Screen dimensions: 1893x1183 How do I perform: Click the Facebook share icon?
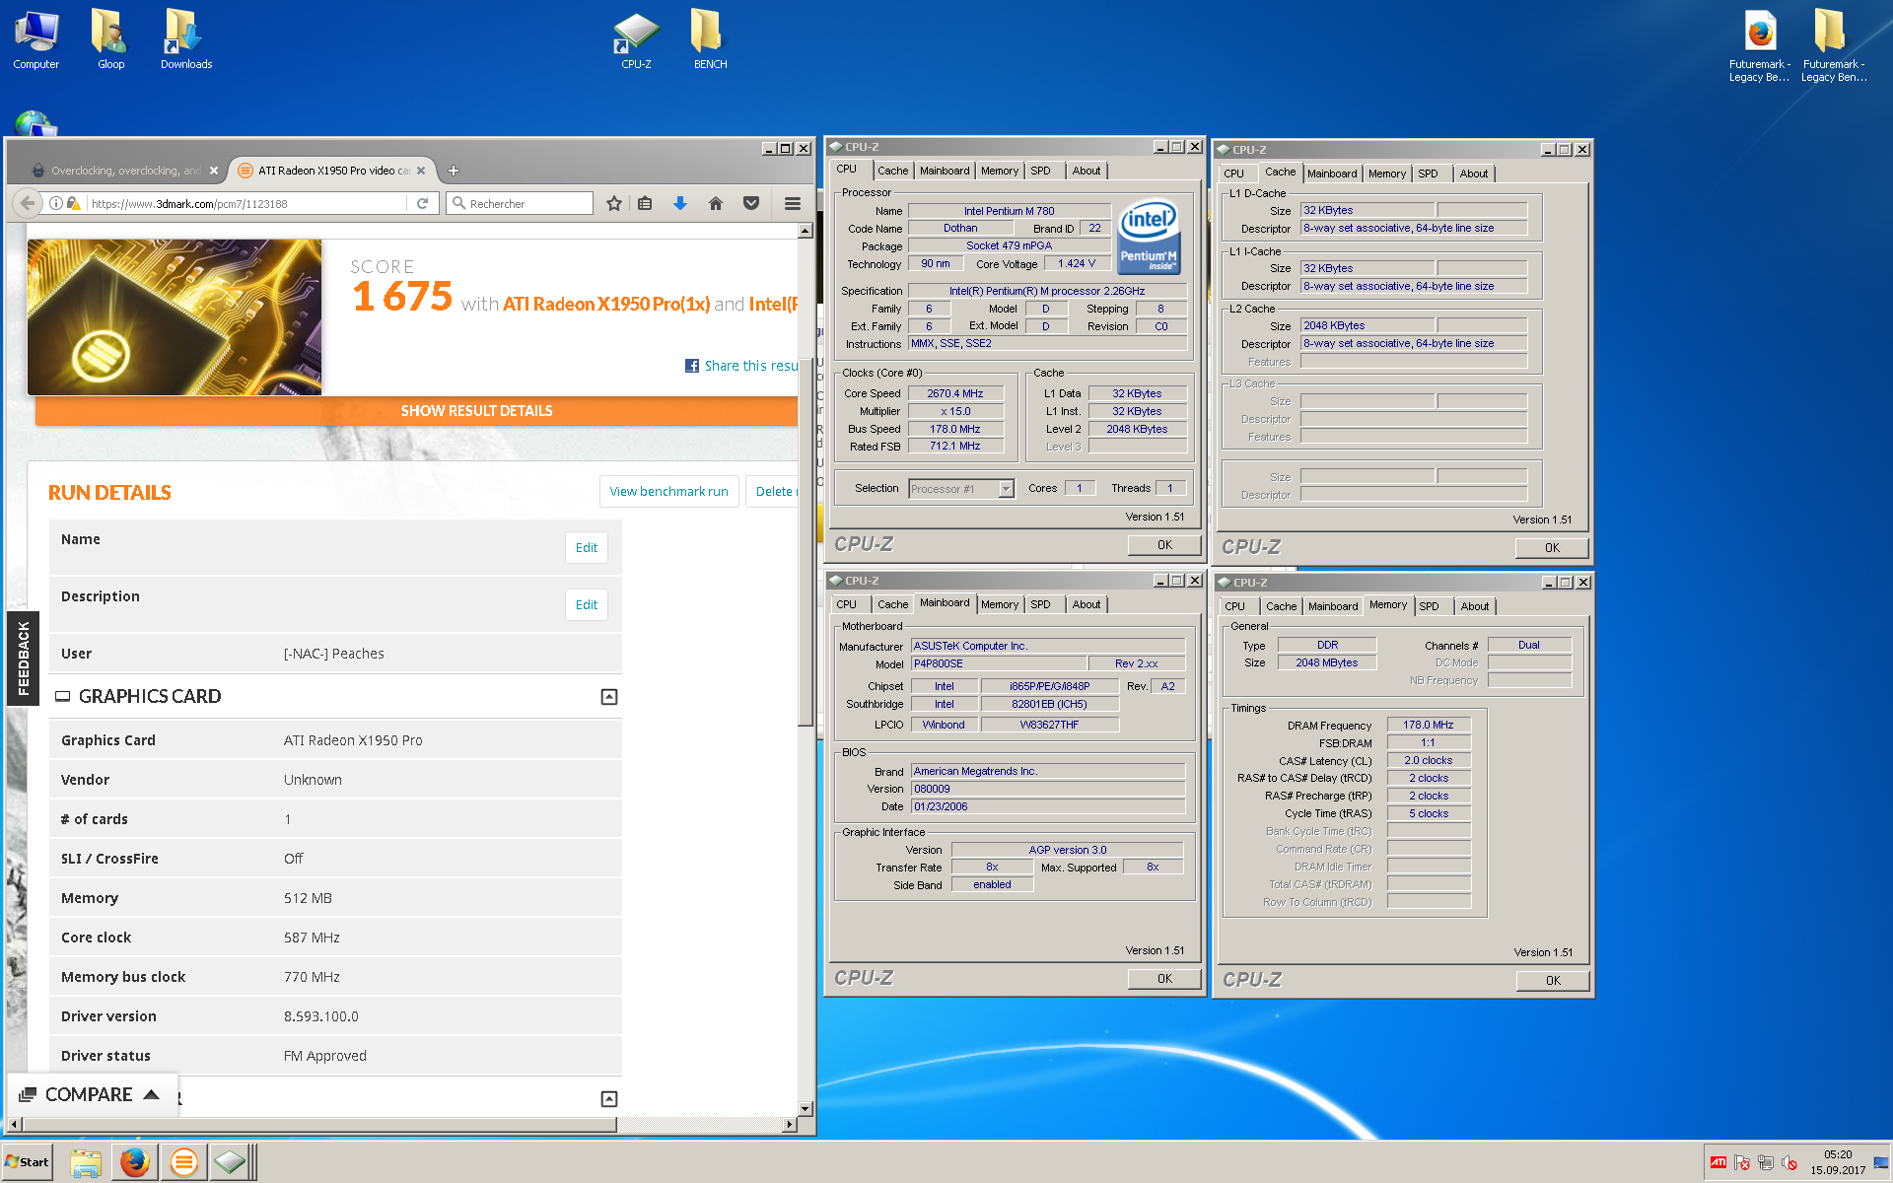(692, 366)
